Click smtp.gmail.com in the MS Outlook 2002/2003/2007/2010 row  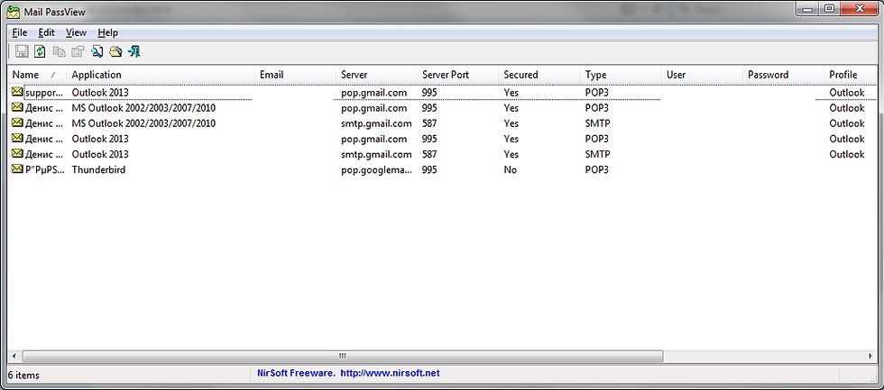tap(377, 123)
